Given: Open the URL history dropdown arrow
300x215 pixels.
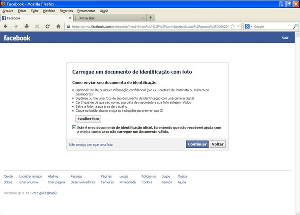Looking at the screenshot, I should click(238, 27).
